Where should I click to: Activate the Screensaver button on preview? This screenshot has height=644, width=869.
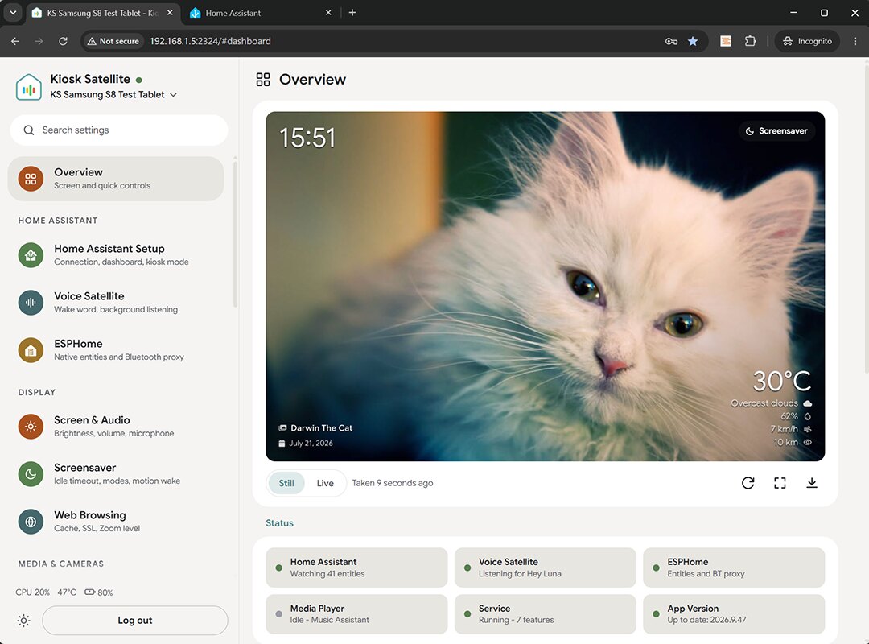(776, 131)
